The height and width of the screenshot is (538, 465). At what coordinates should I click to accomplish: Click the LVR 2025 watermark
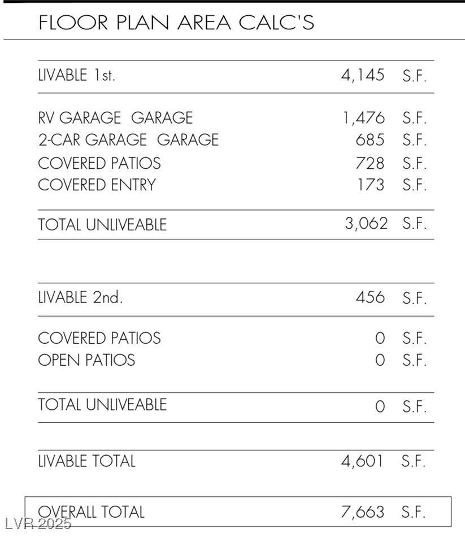(38, 524)
